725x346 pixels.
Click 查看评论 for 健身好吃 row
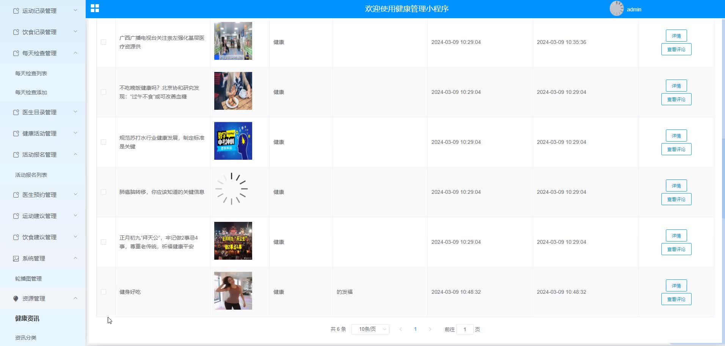(x=676, y=299)
